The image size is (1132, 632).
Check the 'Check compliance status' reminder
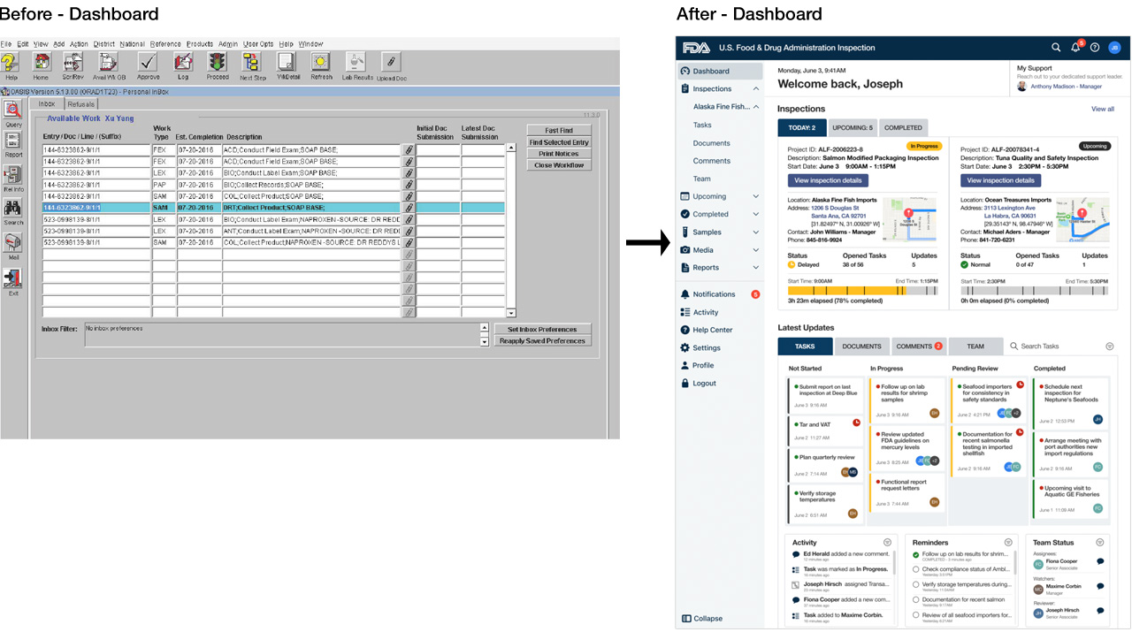pyautogui.click(x=916, y=570)
